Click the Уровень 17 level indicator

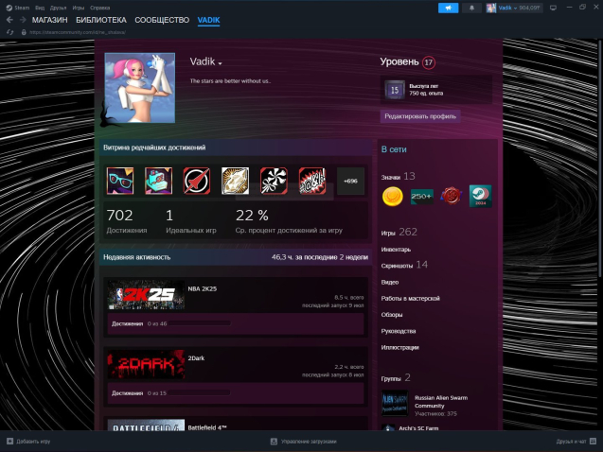coord(408,62)
